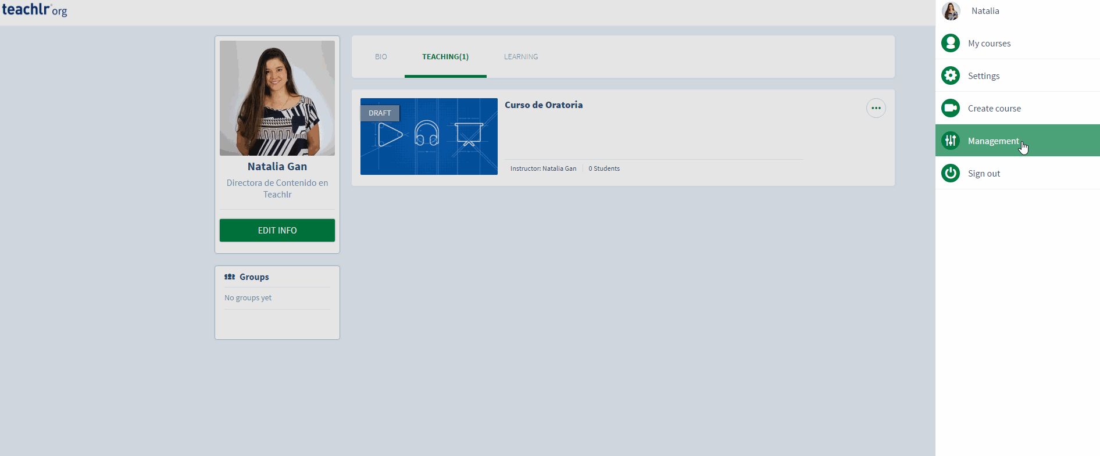The image size is (1100, 456).
Task: Click the Management sliders icon
Action: [951, 141]
